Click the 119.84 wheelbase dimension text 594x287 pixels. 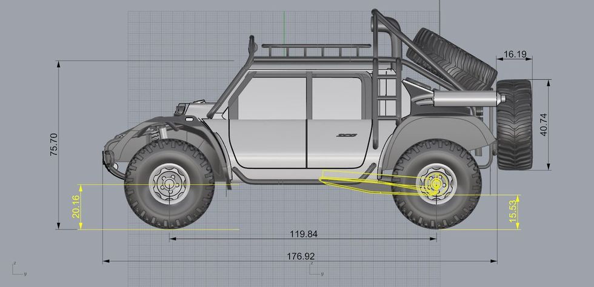304,234
